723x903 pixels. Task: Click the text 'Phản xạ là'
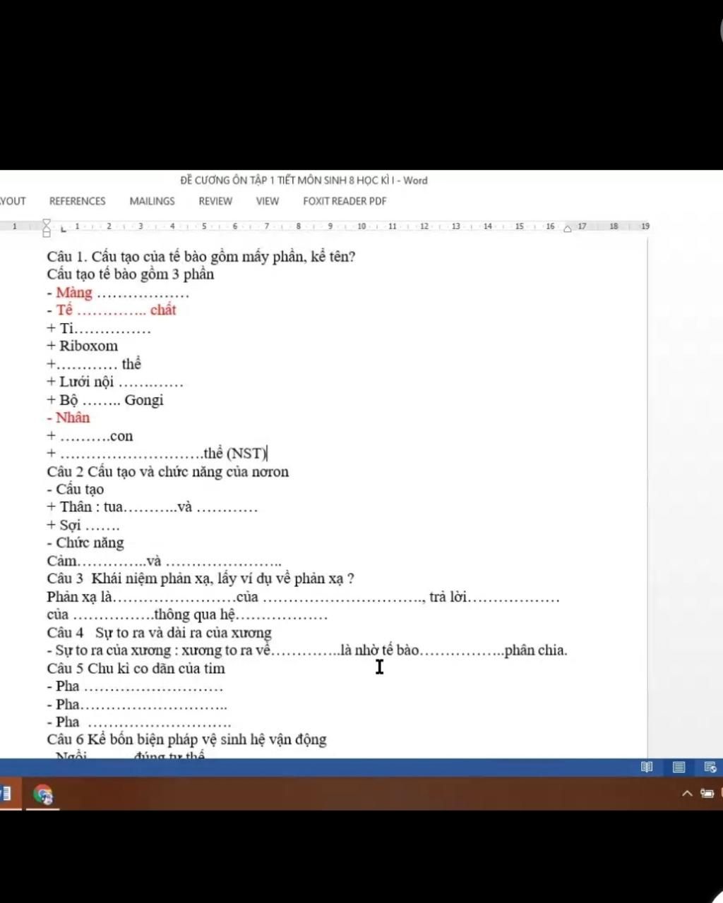tap(80, 597)
